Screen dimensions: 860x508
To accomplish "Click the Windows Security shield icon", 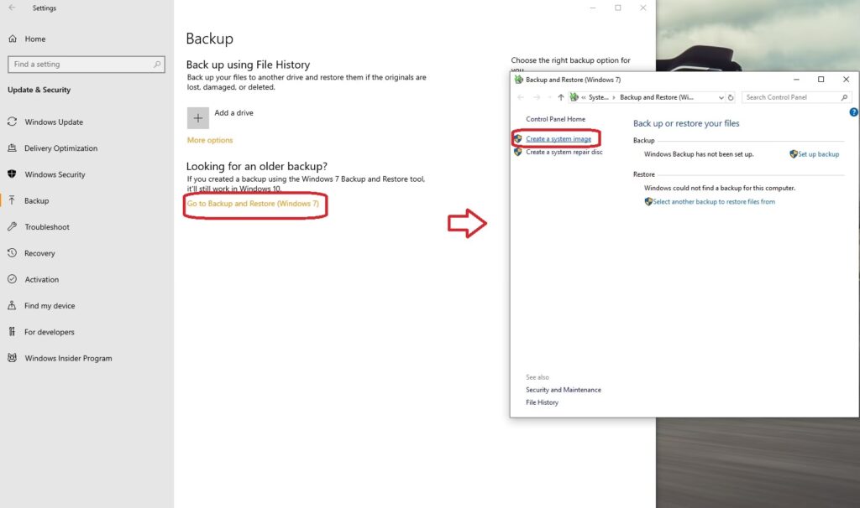I will [12, 174].
